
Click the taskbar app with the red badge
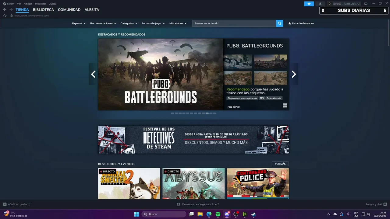point(236,214)
